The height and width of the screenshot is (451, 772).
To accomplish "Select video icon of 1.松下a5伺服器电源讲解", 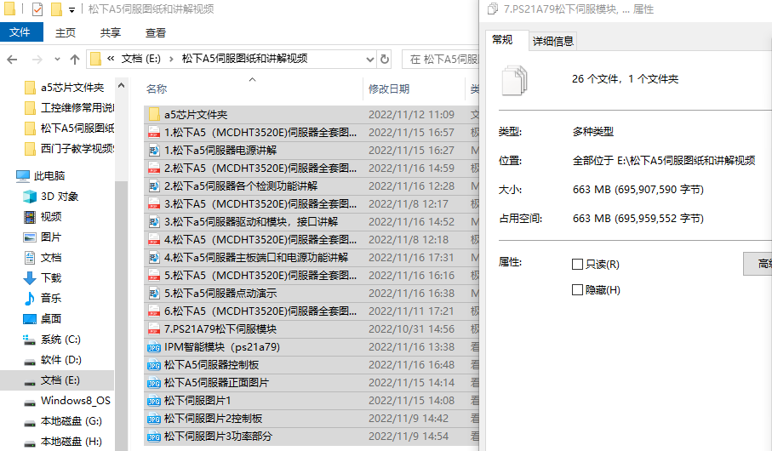I will [x=154, y=150].
